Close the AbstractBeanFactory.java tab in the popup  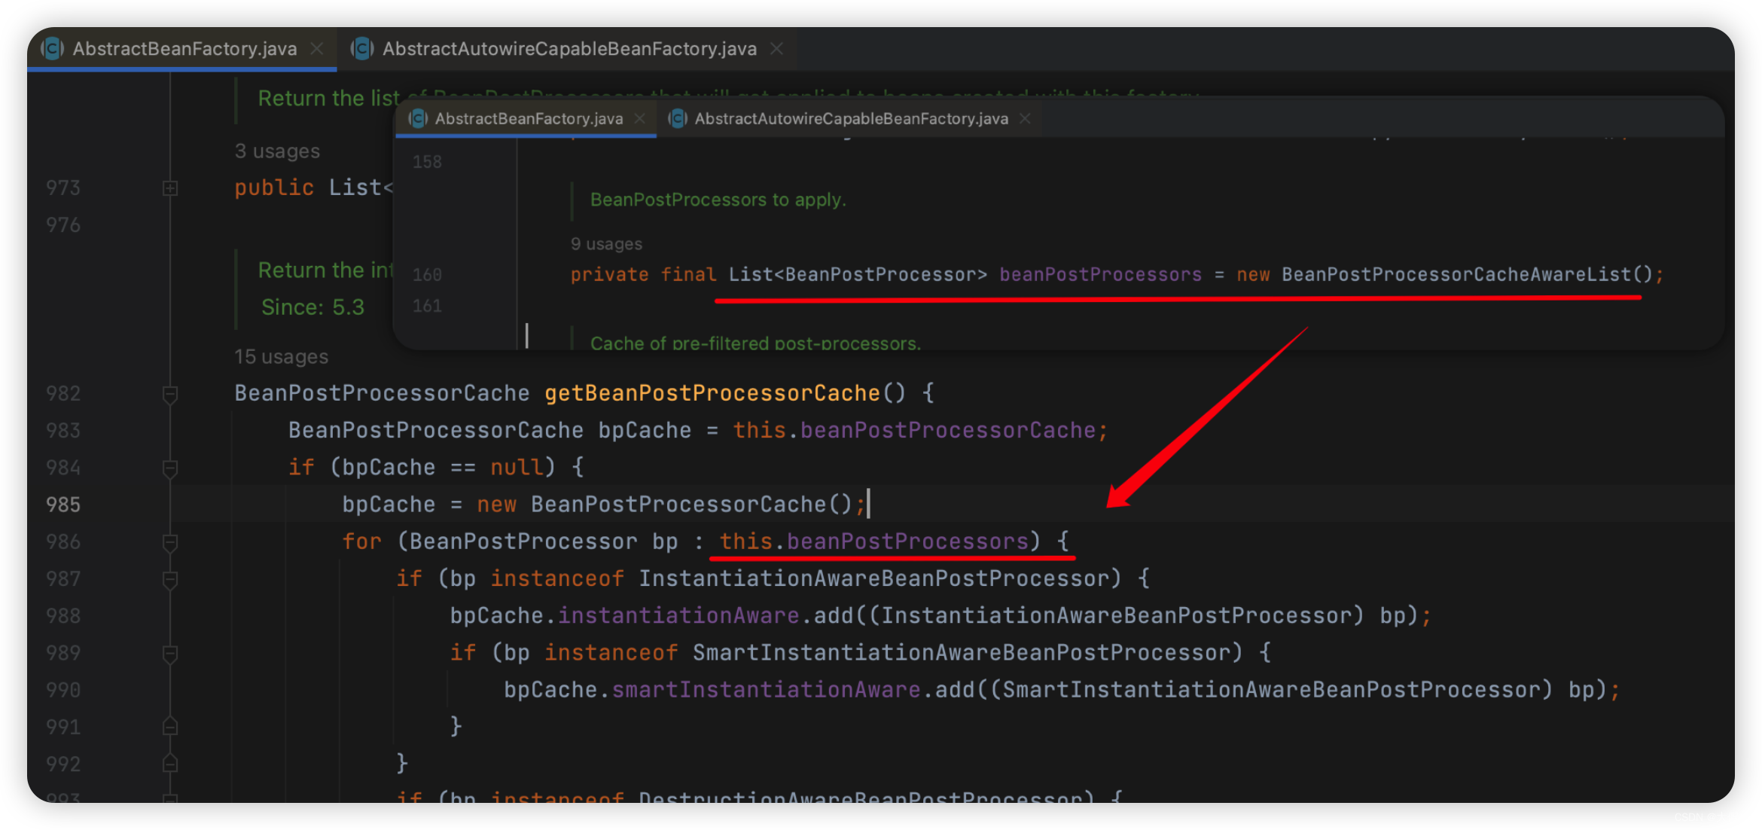click(x=639, y=119)
